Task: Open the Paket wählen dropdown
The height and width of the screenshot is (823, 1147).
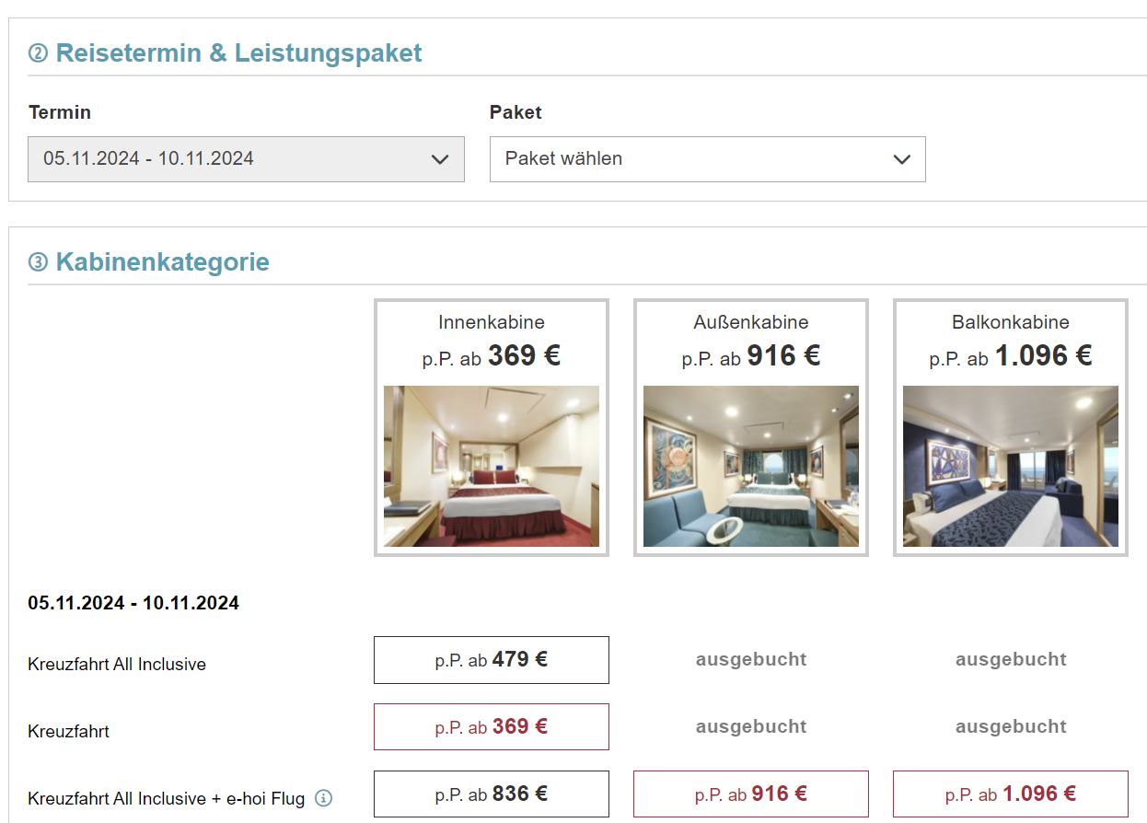Action: 707,159
